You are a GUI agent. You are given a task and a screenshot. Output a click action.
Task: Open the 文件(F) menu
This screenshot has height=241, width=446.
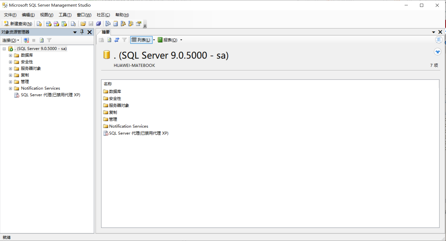[10, 15]
